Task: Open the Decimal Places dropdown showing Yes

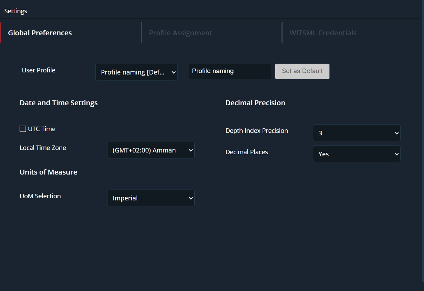Action: pyautogui.click(x=356, y=154)
